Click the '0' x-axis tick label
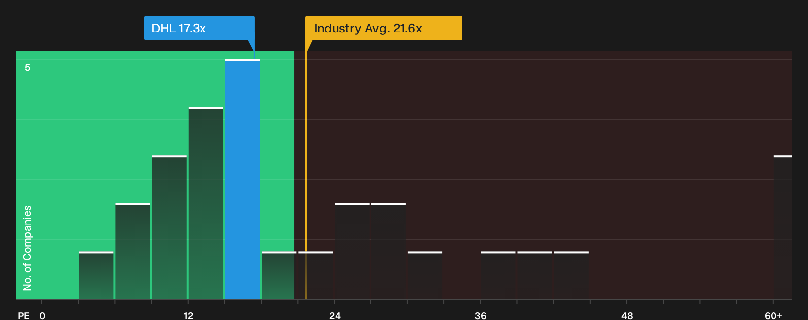 42,315
